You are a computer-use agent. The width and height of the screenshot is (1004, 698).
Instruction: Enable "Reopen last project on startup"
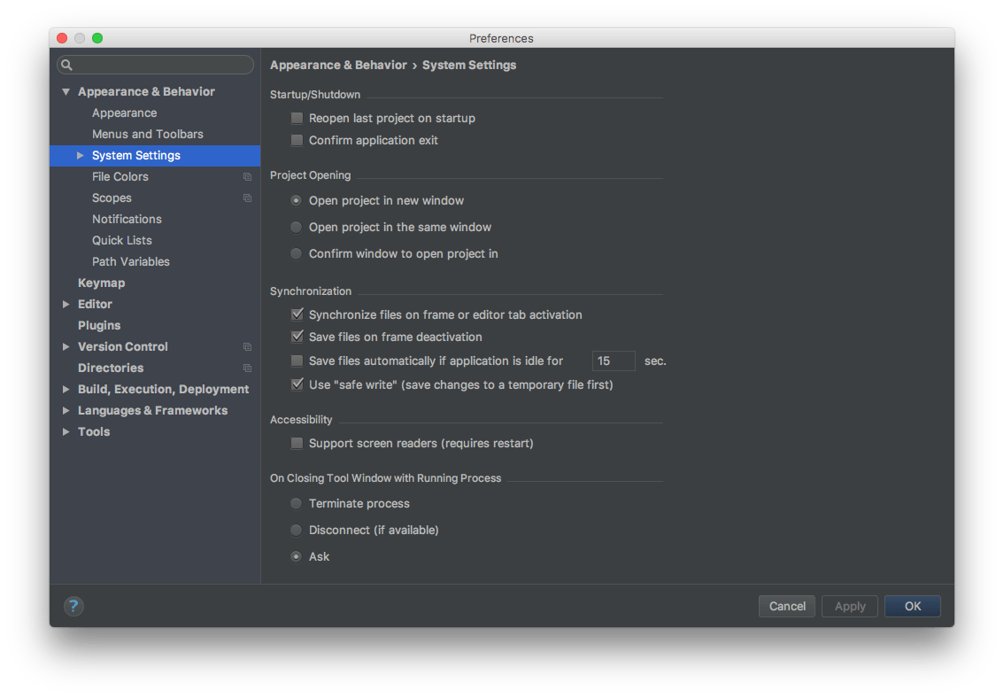297,117
